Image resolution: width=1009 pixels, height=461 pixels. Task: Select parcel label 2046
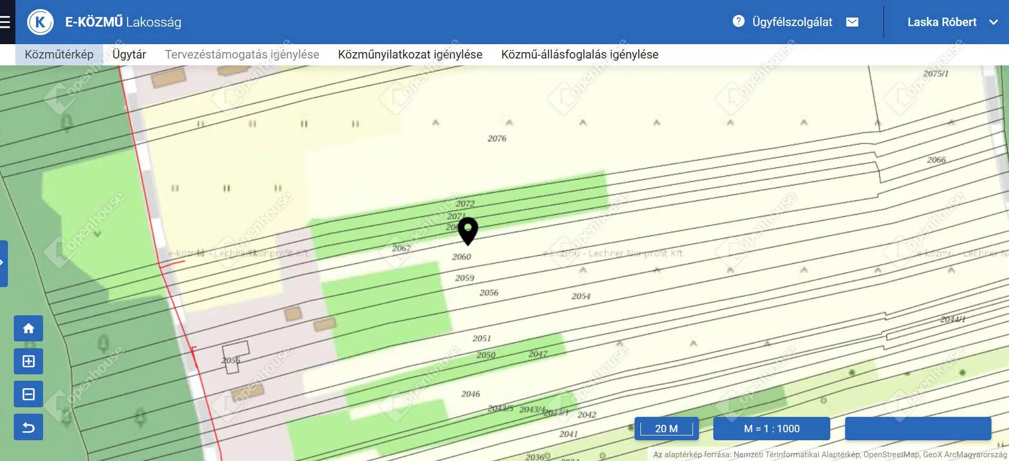470,394
